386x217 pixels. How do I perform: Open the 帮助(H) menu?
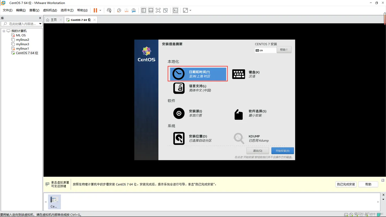coord(82,10)
